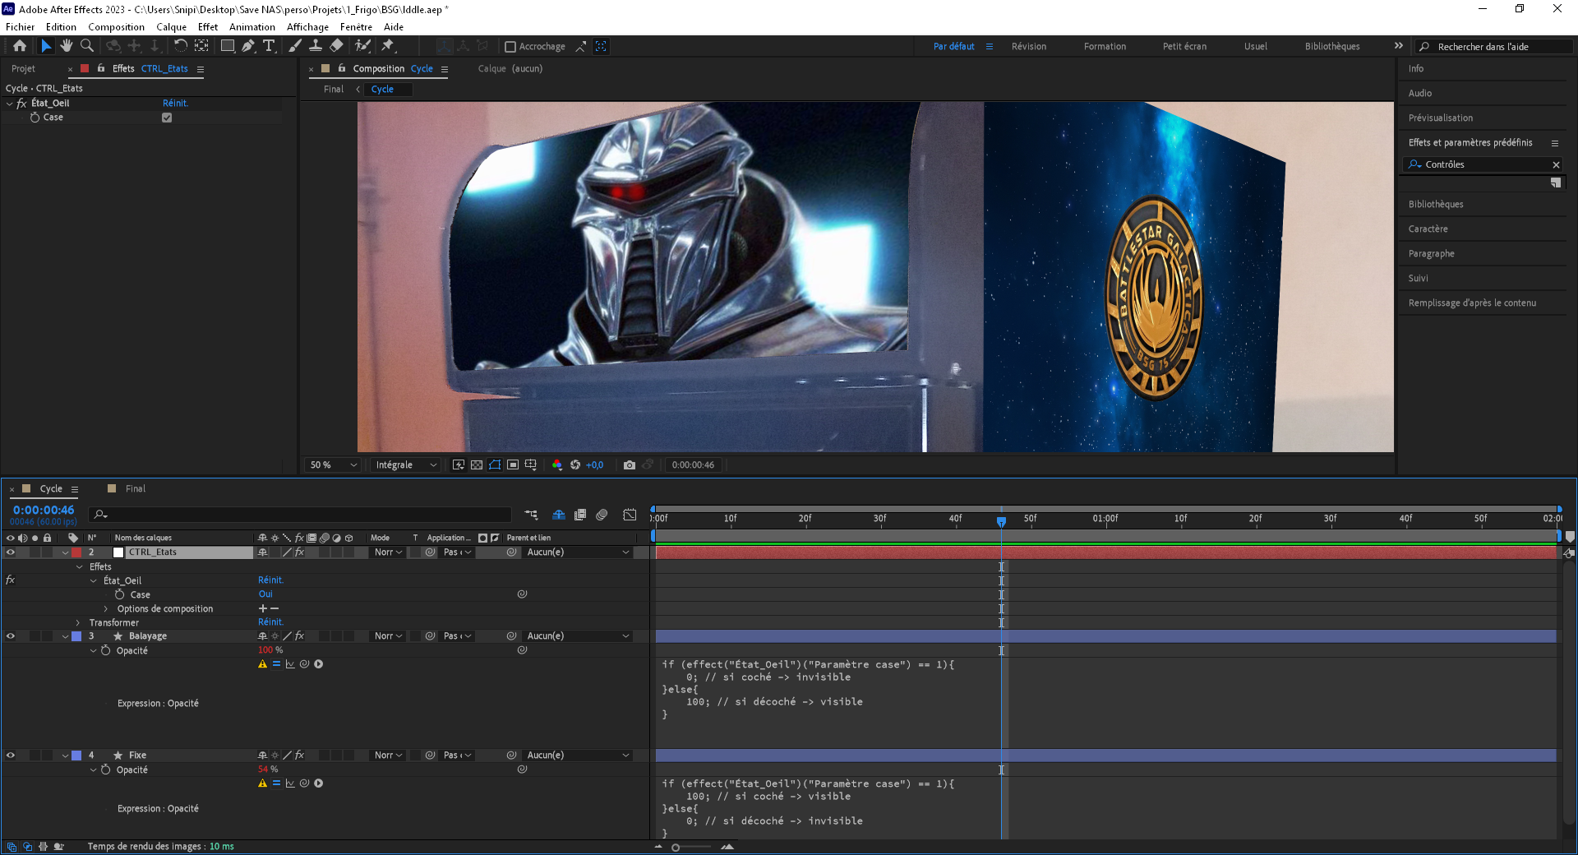Reset exposure using the icon beside +0,0
This screenshot has width=1578, height=855.
575,465
